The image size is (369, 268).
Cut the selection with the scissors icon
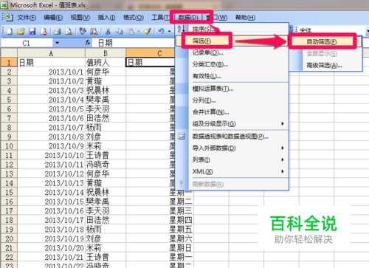coord(108,31)
